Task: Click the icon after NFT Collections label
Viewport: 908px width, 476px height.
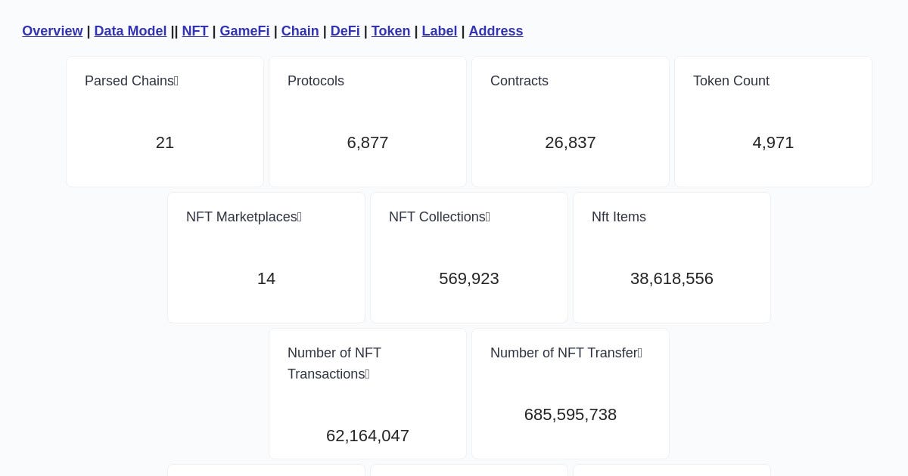Action: click(x=488, y=217)
